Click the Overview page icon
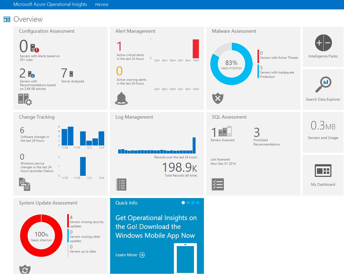This screenshot has width=344, height=274. click(7, 19)
